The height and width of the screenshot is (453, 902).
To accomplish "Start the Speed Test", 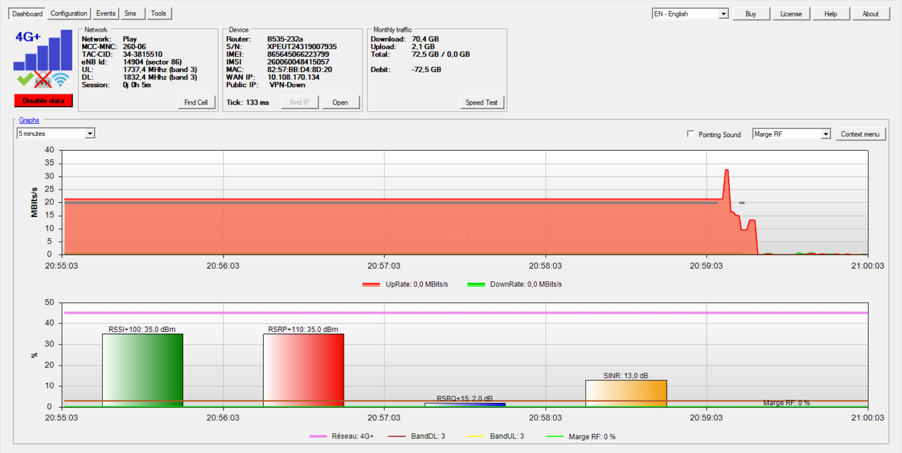I will coord(481,102).
